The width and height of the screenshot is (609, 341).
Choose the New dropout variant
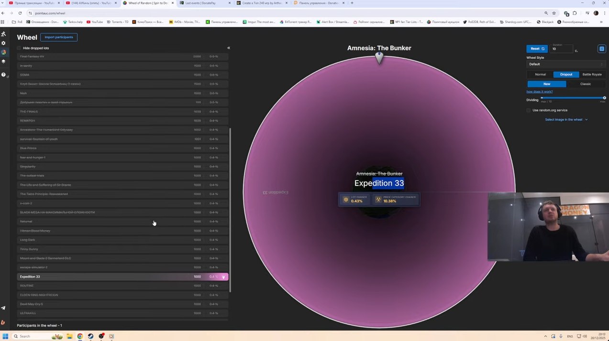coord(547,84)
